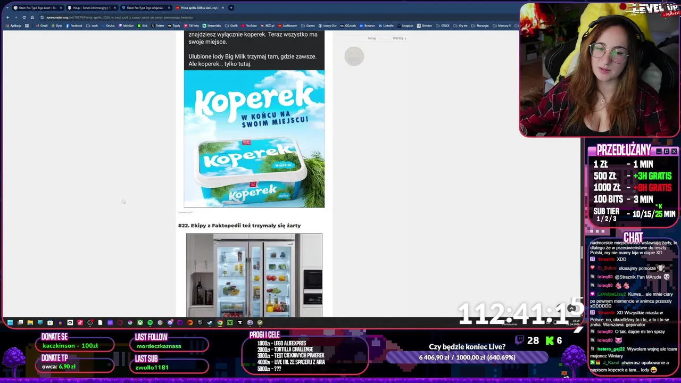Click the '#22. Ekipy z Faktopedii' heading
681x383 pixels.
[239, 226]
